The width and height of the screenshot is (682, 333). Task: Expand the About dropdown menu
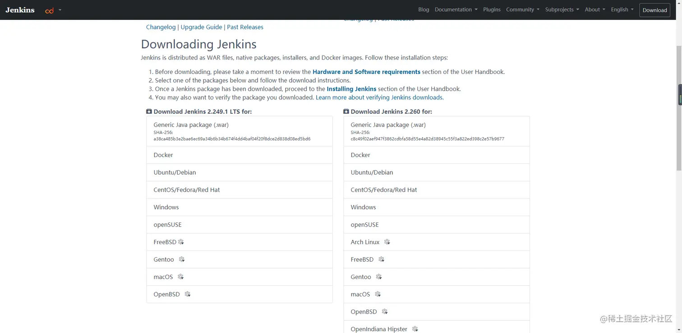click(595, 9)
